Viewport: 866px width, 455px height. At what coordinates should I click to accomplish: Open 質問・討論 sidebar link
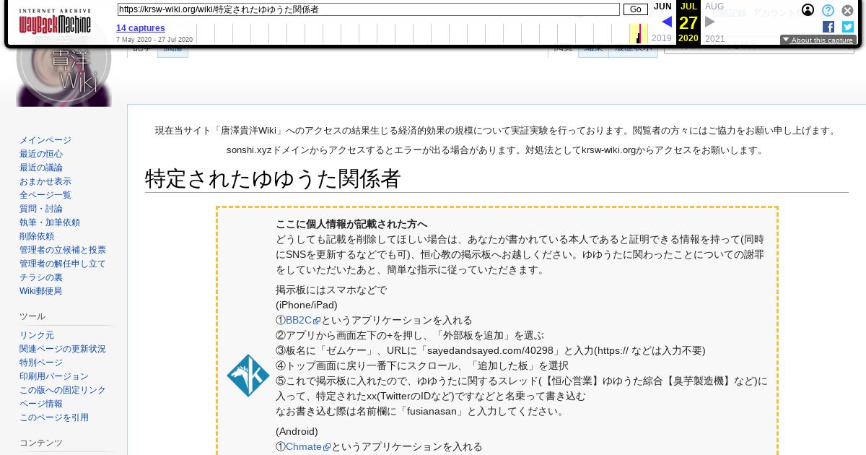pos(41,209)
